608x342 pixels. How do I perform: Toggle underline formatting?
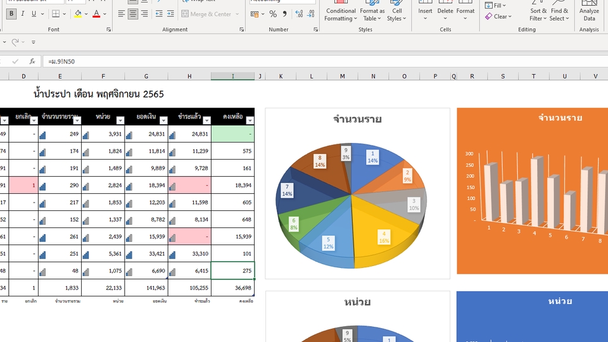pyautogui.click(x=34, y=14)
